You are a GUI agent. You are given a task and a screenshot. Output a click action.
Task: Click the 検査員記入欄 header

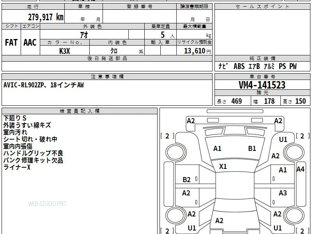(x=80, y=111)
